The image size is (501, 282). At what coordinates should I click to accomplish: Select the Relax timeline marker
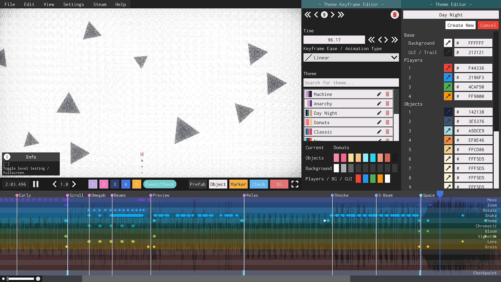244,195
